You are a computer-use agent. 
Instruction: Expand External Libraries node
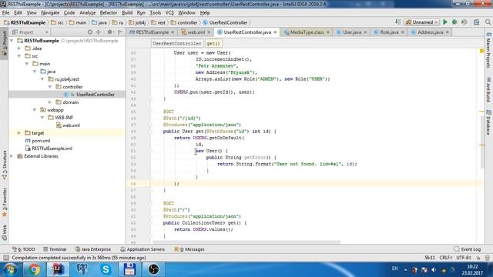coord(12,156)
